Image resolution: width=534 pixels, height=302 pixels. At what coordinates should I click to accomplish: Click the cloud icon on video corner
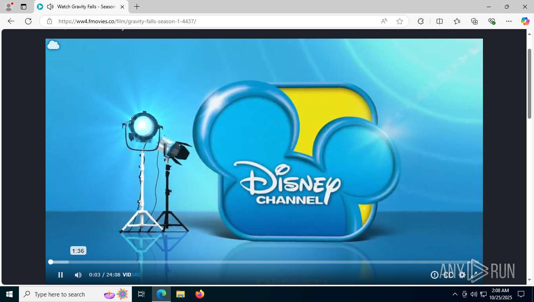(x=53, y=45)
